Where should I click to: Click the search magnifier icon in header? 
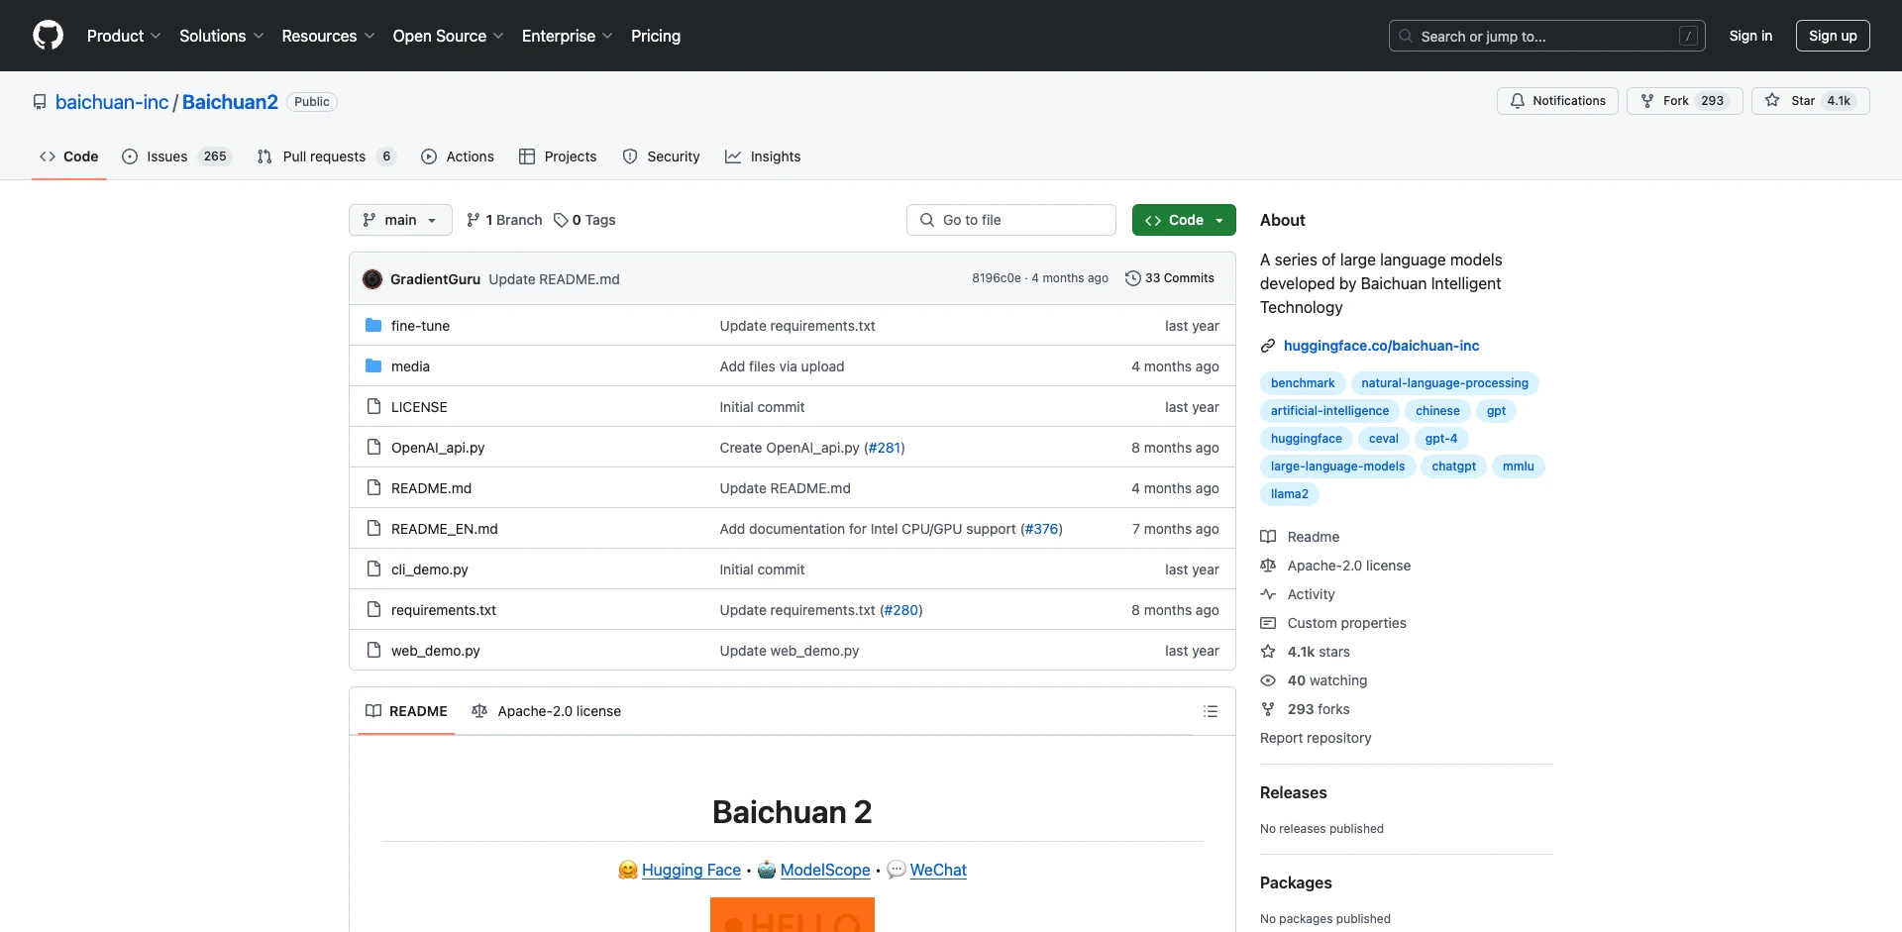pyautogui.click(x=1406, y=36)
